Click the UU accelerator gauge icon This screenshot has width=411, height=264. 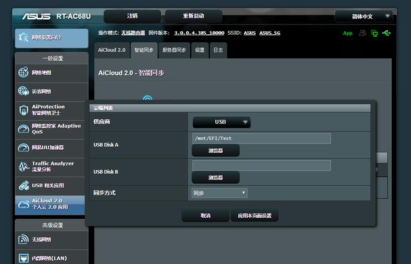pyautogui.click(x=23, y=148)
